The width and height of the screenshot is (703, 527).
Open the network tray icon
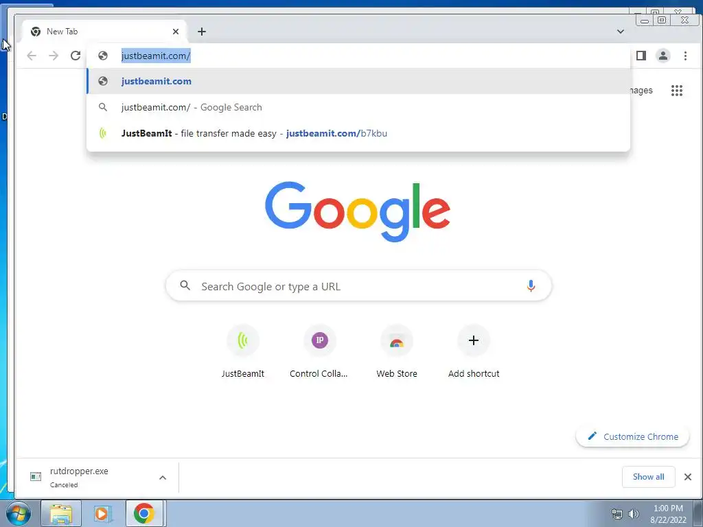(x=617, y=514)
